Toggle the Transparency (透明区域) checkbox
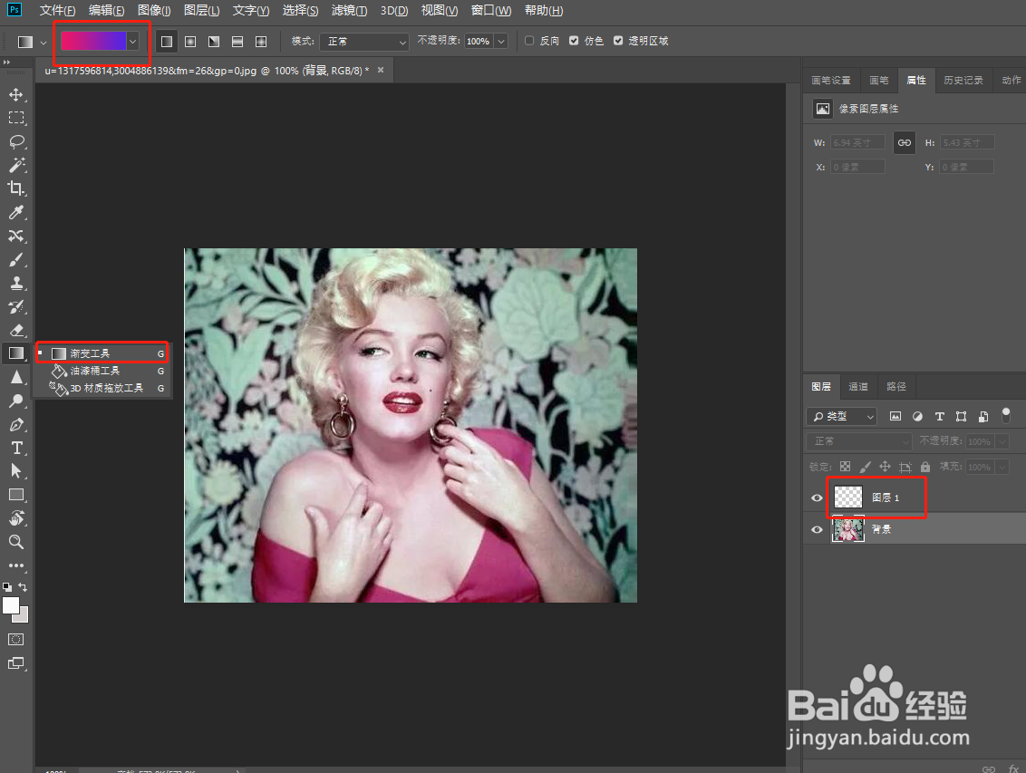This screenshot has width=1026, height=773. pyautogui.click(x=618, y=41)
